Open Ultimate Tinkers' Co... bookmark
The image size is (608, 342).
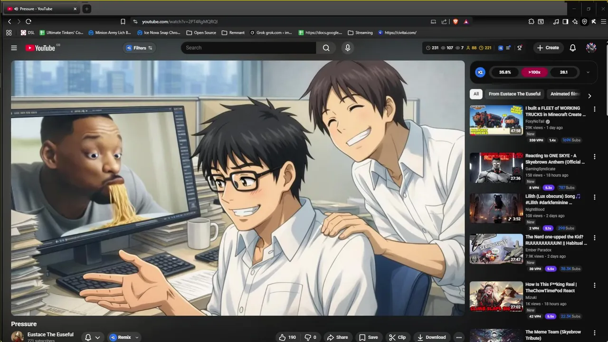61,33
